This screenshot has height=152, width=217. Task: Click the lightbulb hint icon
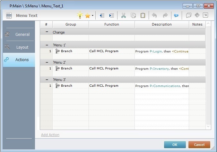point(80,15)
